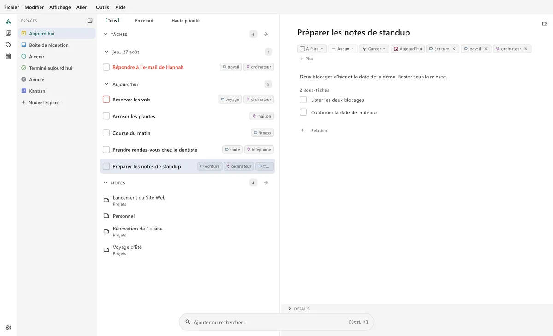Open the Annulé space
This screenshot has width=553, height=336.
pos(57,80)
